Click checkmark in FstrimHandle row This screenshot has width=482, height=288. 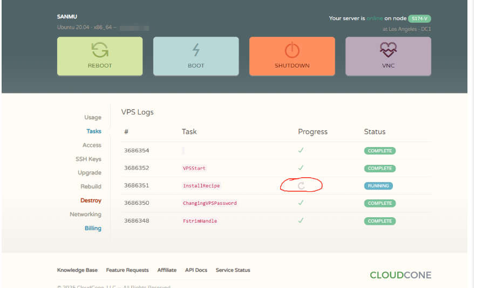pyautogui.click(x=301, y=220)
